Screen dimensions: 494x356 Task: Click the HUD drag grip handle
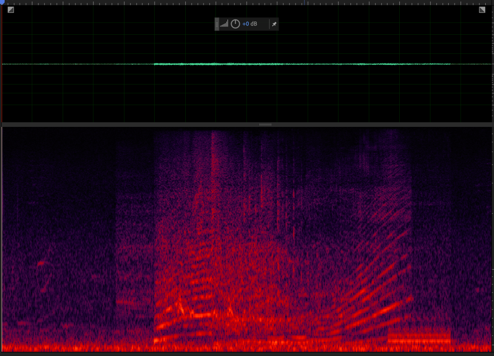217,24
